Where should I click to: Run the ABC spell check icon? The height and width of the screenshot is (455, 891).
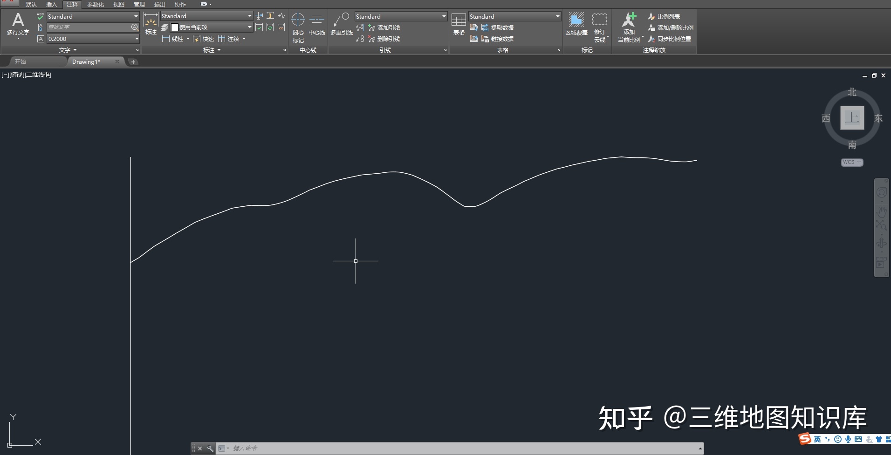[40, 16]
